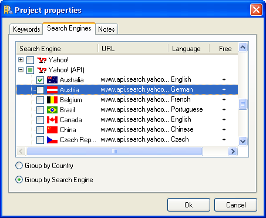Click the French language cell
Screen dimensions: 266x218
point(181,99)
